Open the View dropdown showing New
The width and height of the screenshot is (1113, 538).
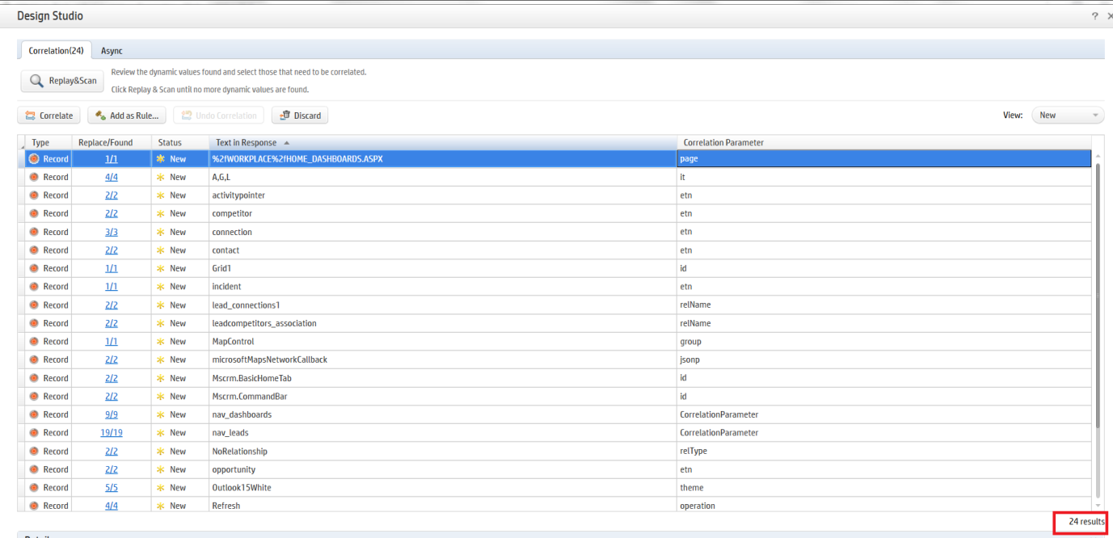[x=1068, y=116]
